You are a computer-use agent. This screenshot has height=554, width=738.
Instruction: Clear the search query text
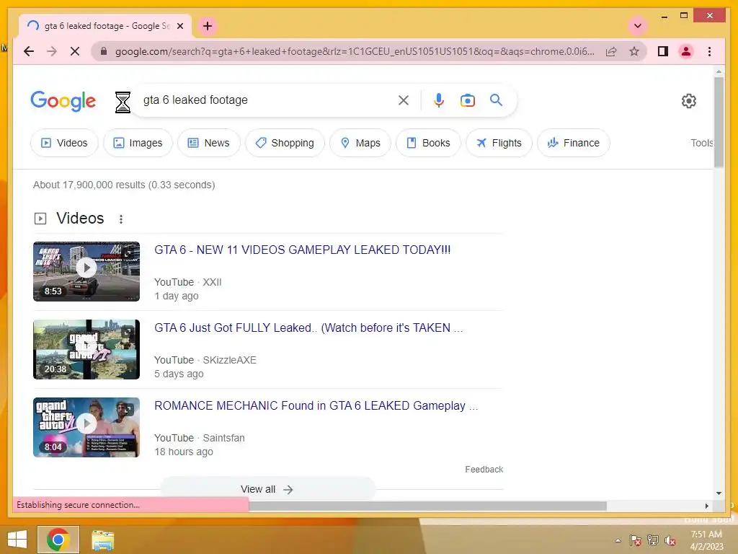pyautogui.click(x=404, y=100)
